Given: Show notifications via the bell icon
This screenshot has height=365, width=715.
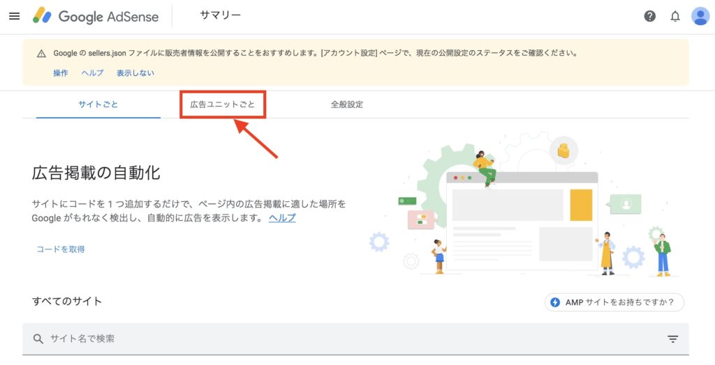Looking at the screenshot, I should point(675,17).
